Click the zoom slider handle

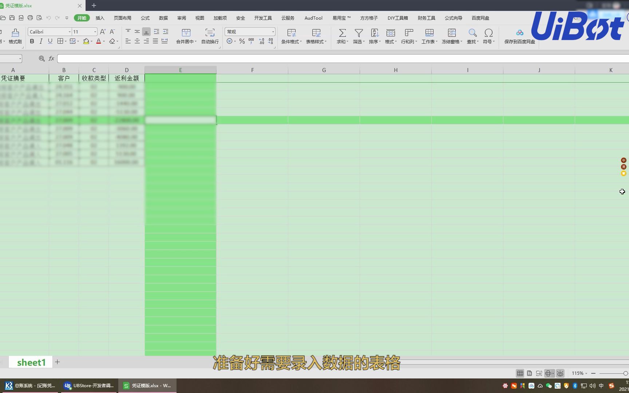tap(625, 373)
